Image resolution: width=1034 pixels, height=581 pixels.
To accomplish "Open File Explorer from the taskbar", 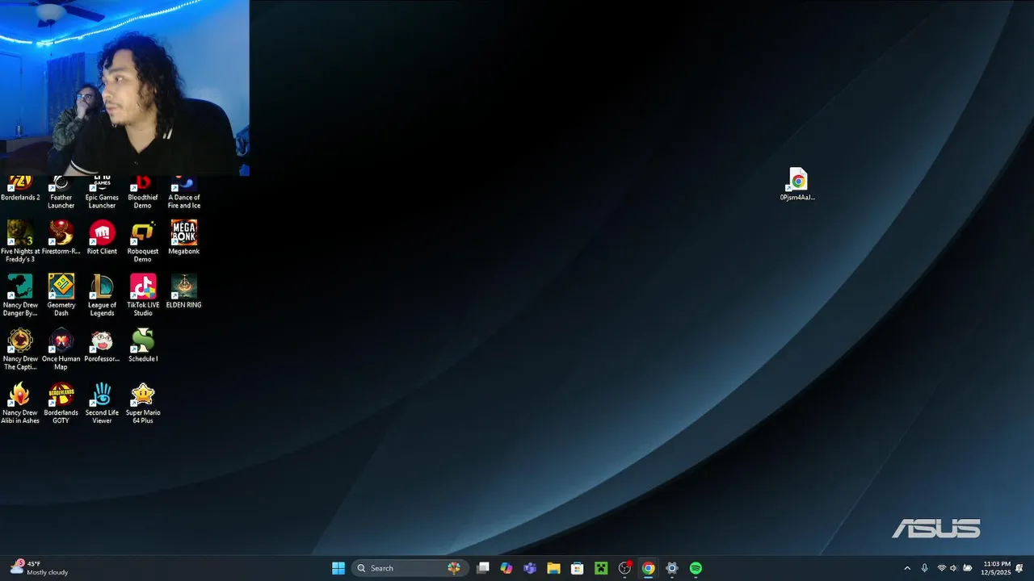I will (x=553, y=568).
